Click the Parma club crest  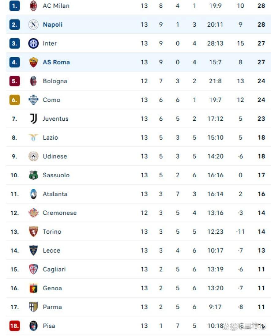[33, 307]
